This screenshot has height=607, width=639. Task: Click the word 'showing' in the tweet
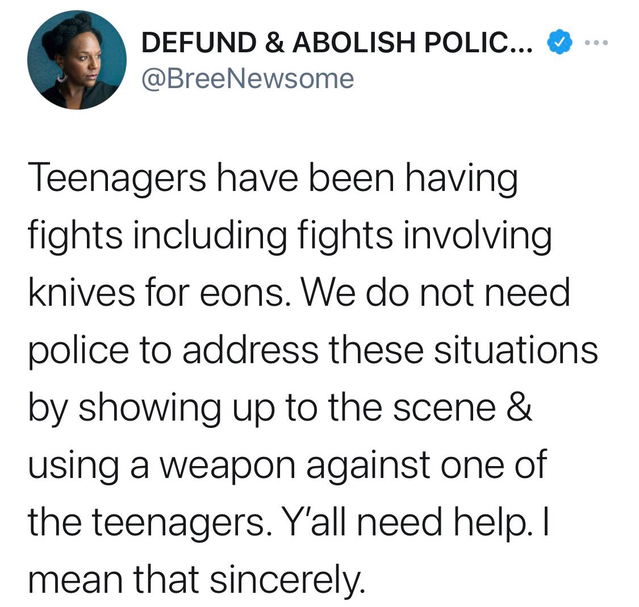click(x=149, y=409)
